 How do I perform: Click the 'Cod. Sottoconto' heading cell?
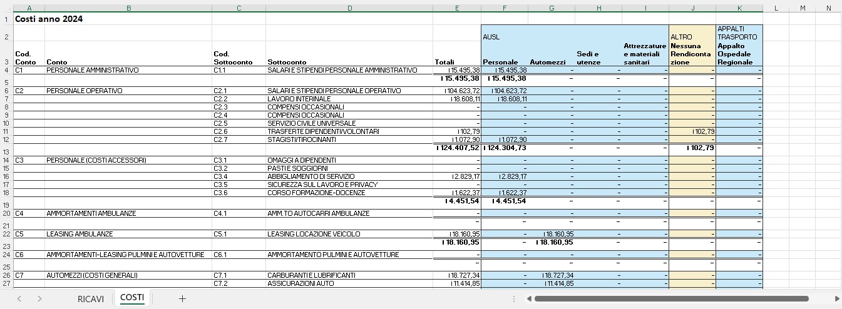[x=239, y=54]
